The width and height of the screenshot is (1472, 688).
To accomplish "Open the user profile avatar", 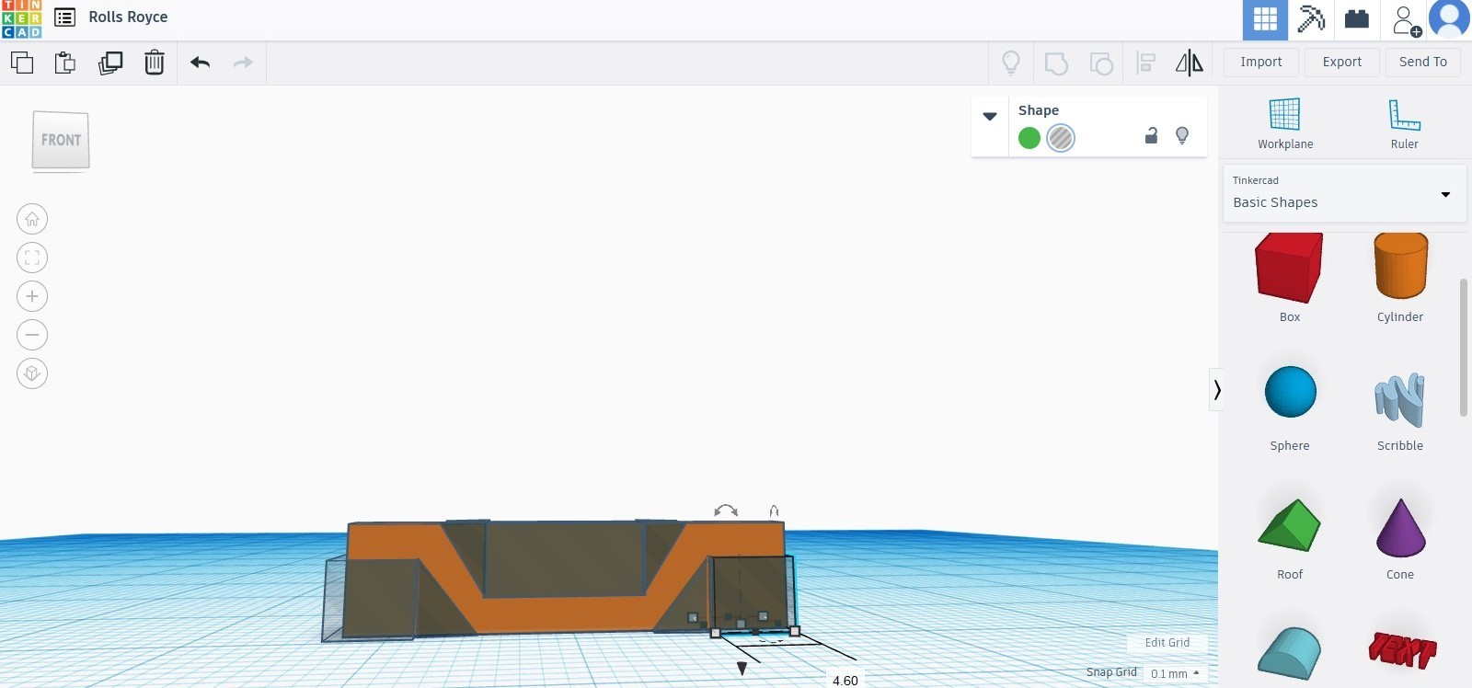I will click(x=1450, y=19).
